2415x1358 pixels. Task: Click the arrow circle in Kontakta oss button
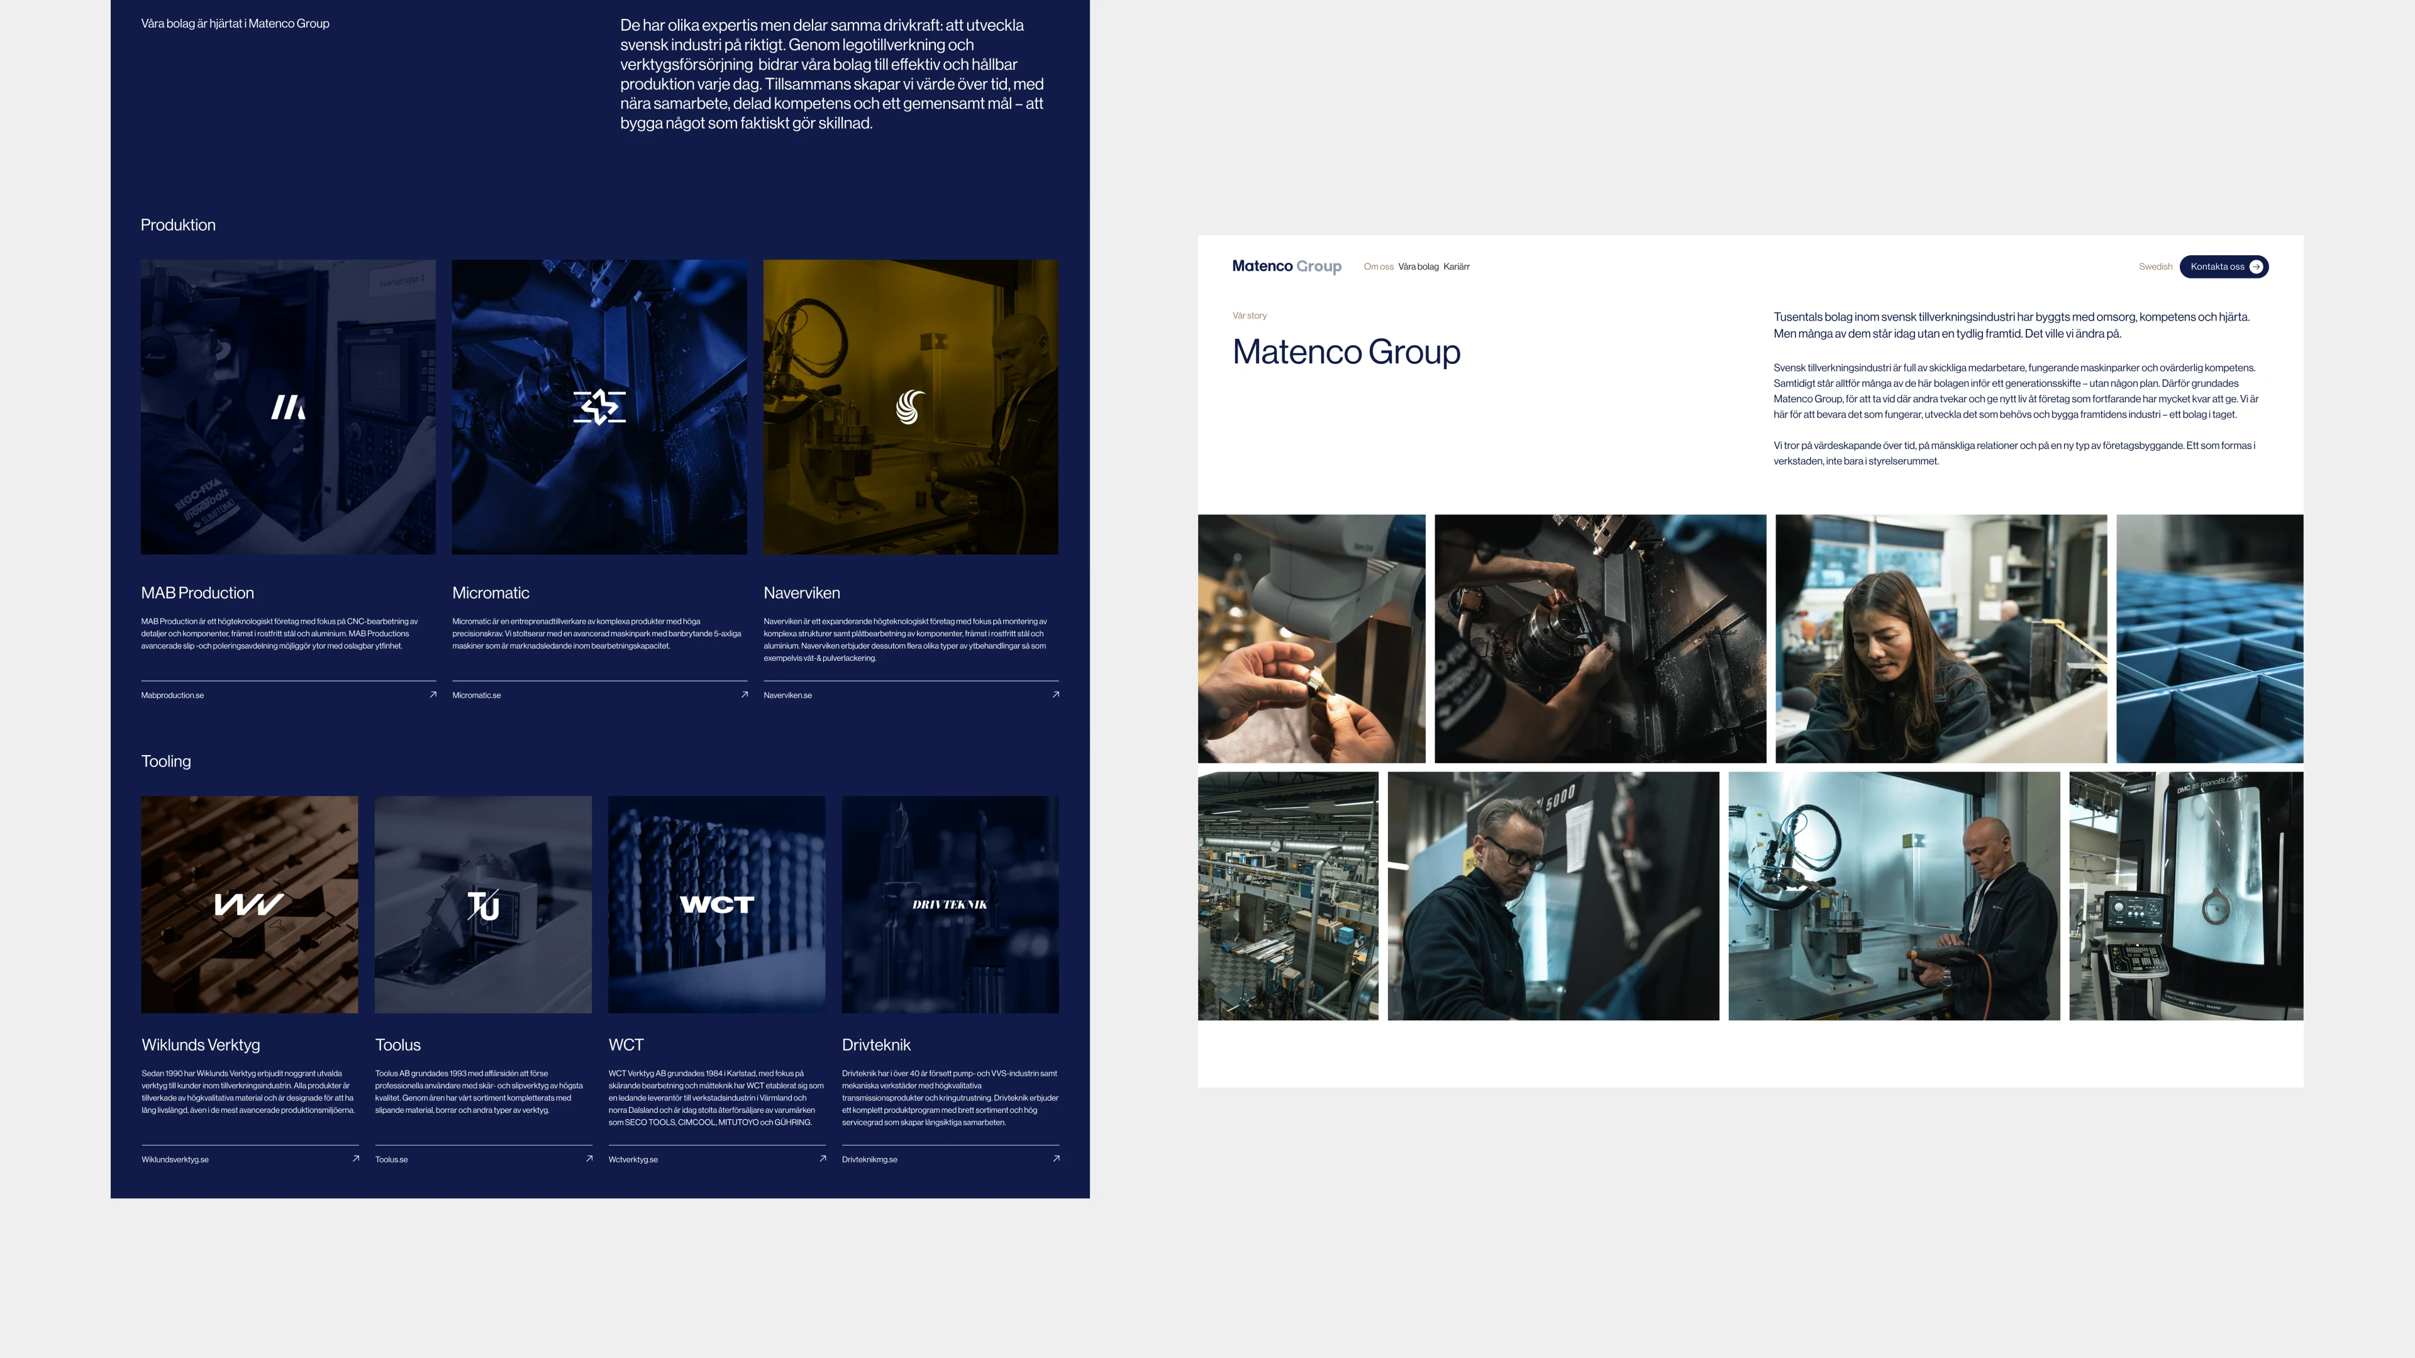click(x=2256, y=266)
